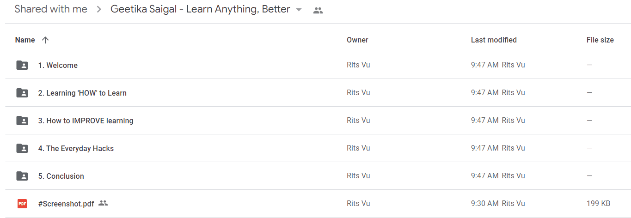The width and height of the screenshot is (631, 218).
Task: Click the shared folder icon beside 1. Welcome
Action: [22, 65]
